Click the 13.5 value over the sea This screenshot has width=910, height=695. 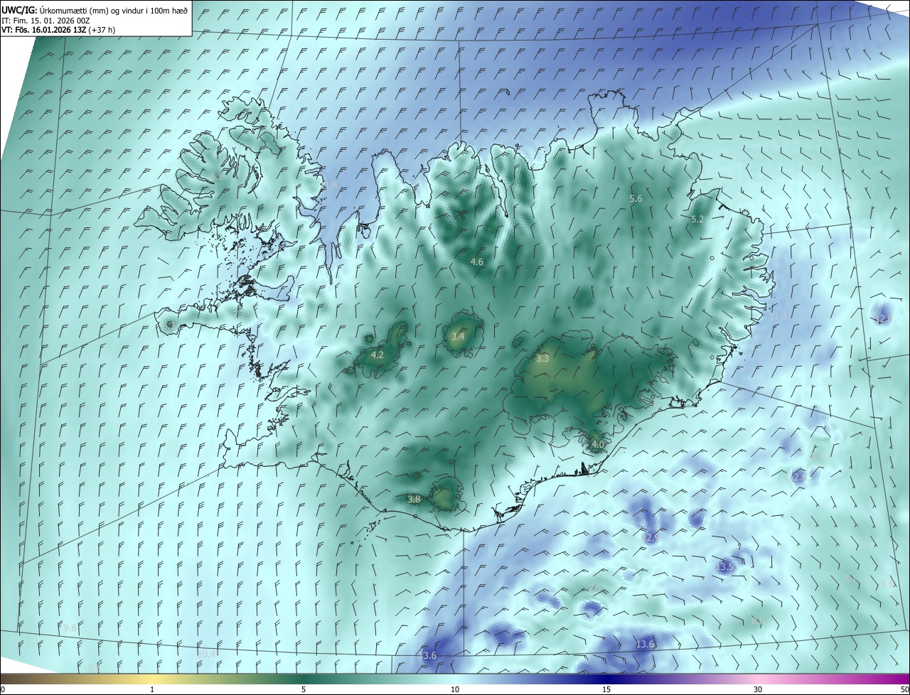[725, 567]
